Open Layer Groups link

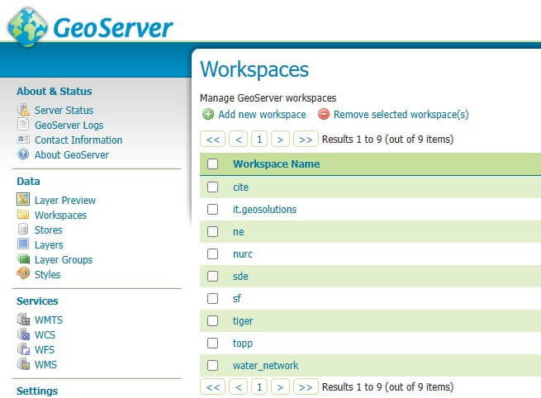pyautogui.click(x=64, y=260)
